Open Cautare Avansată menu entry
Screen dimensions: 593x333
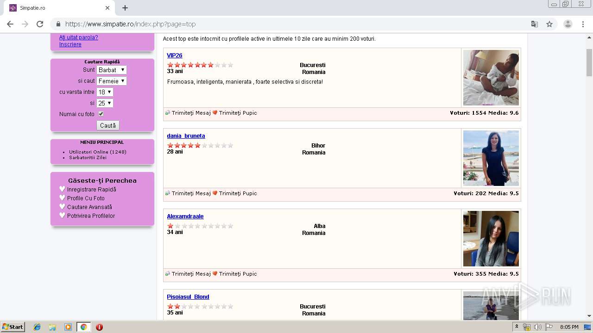coord(89,207)
